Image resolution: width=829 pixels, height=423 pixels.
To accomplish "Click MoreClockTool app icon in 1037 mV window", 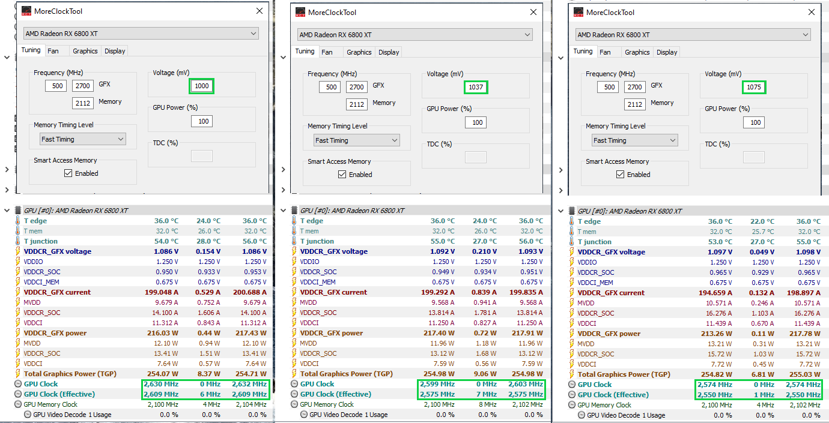I will pos(300,12).
